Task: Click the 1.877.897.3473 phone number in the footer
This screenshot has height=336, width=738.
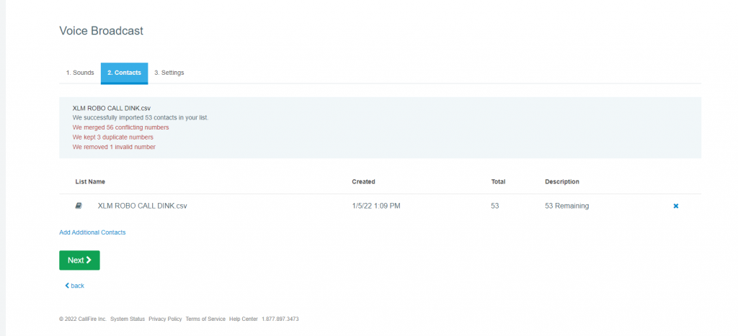Action: tap(280, 319)
